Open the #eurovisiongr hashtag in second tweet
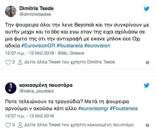The image size is (156, 131). [x=93, y=109]
